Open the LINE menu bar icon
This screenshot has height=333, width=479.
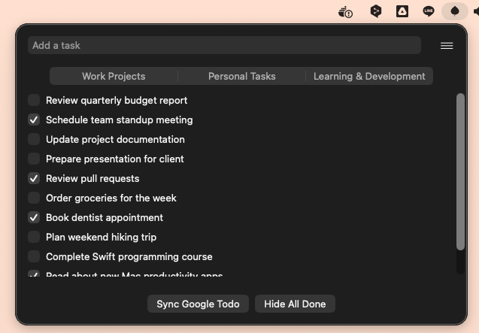click(x=429, y=11)
